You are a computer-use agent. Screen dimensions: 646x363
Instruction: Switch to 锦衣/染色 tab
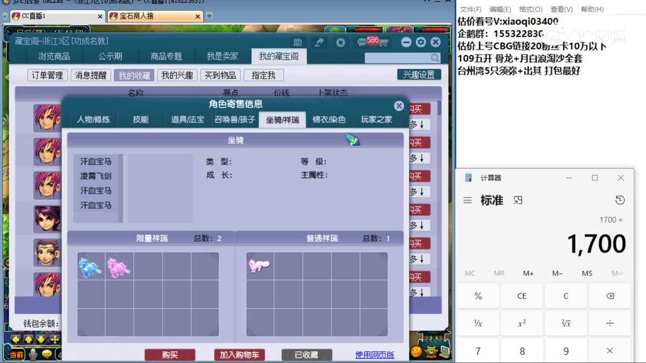coord(329,119)
